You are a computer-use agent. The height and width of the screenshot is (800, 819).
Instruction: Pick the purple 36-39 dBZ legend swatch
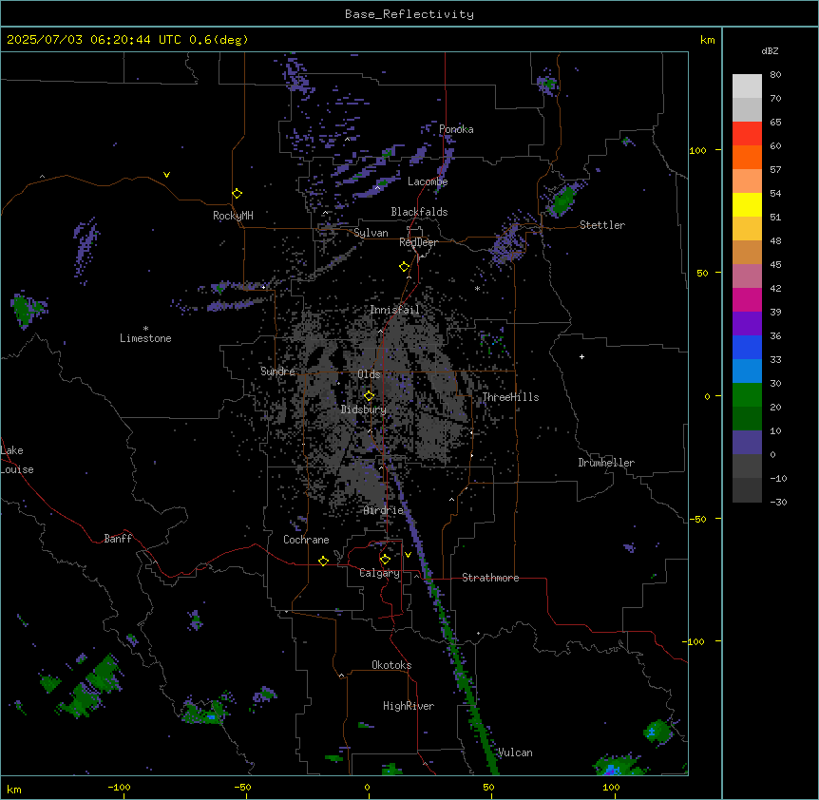pyautogui.click(x=747, y=323)
